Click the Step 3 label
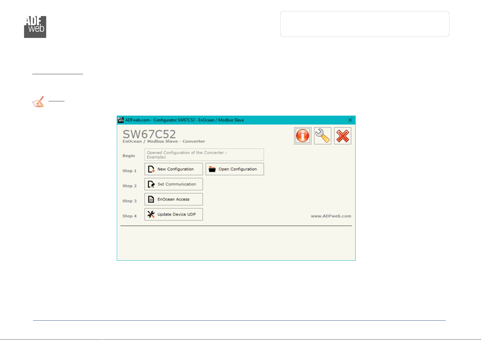The height and width of the screenshot is (340, 481). point(130,201)
